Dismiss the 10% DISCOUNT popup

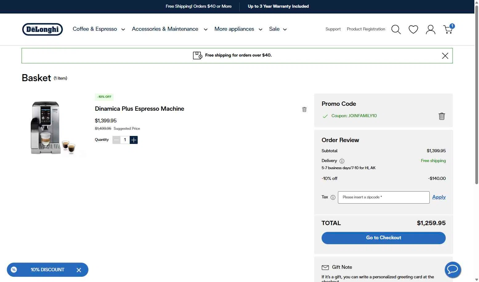79,270
